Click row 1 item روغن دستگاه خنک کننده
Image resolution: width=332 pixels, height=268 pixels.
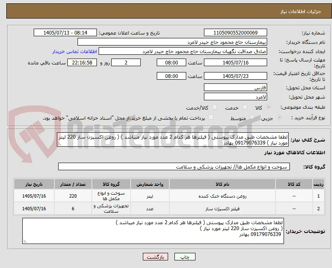[222, 196]
